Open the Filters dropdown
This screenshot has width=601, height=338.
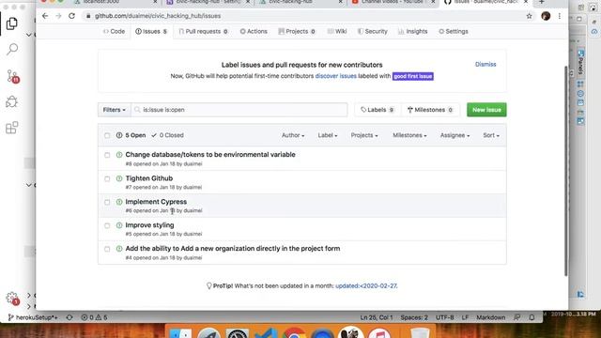tap(115, 110)
